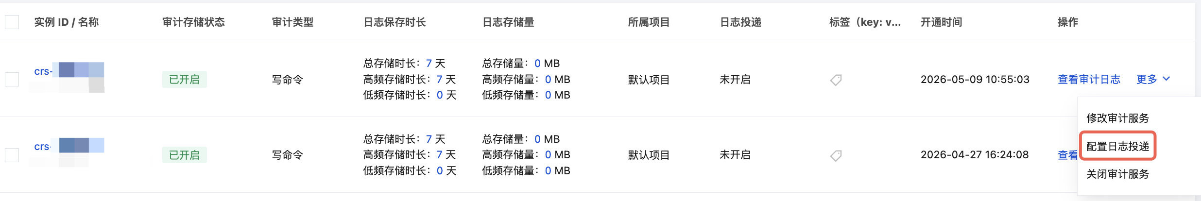Check the first instance row checkbox

[12, 79]
